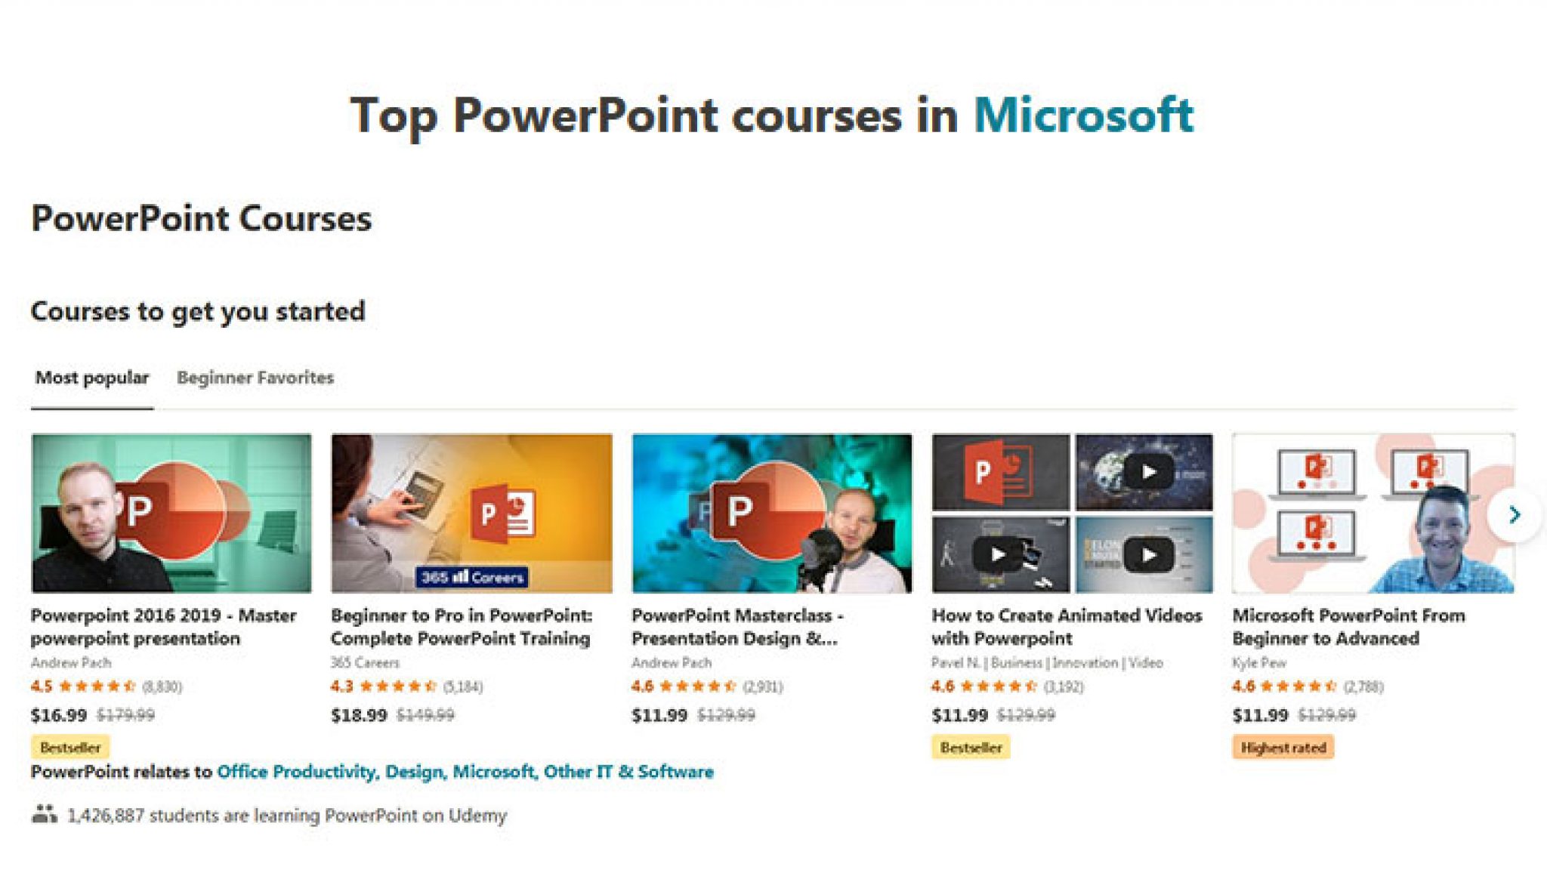Play the bottom-right animated video preview
This screenshot has height=870, width=1547.
[x=1147, y=555]
